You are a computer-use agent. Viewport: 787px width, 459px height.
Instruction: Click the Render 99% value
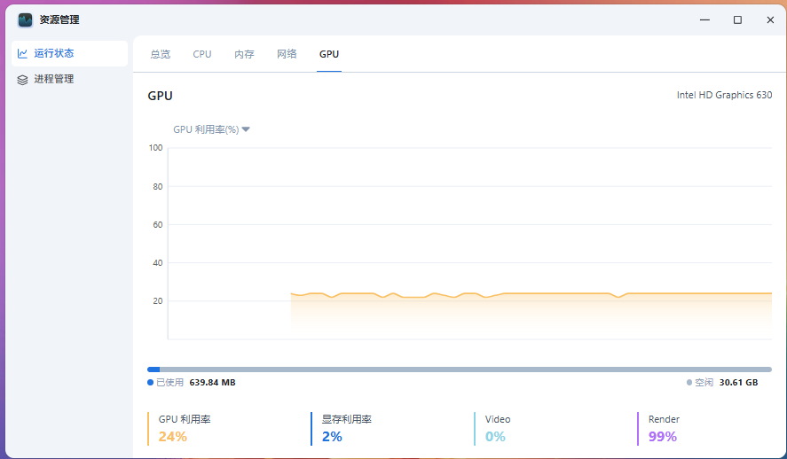pyautogui.click(x=663, y=437)
